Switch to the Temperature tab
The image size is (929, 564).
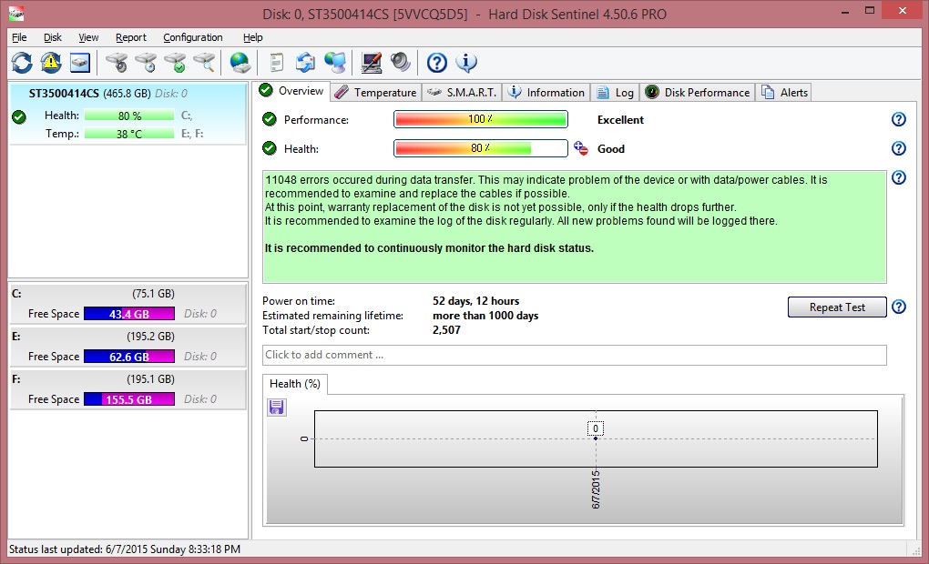click(375, 92)
